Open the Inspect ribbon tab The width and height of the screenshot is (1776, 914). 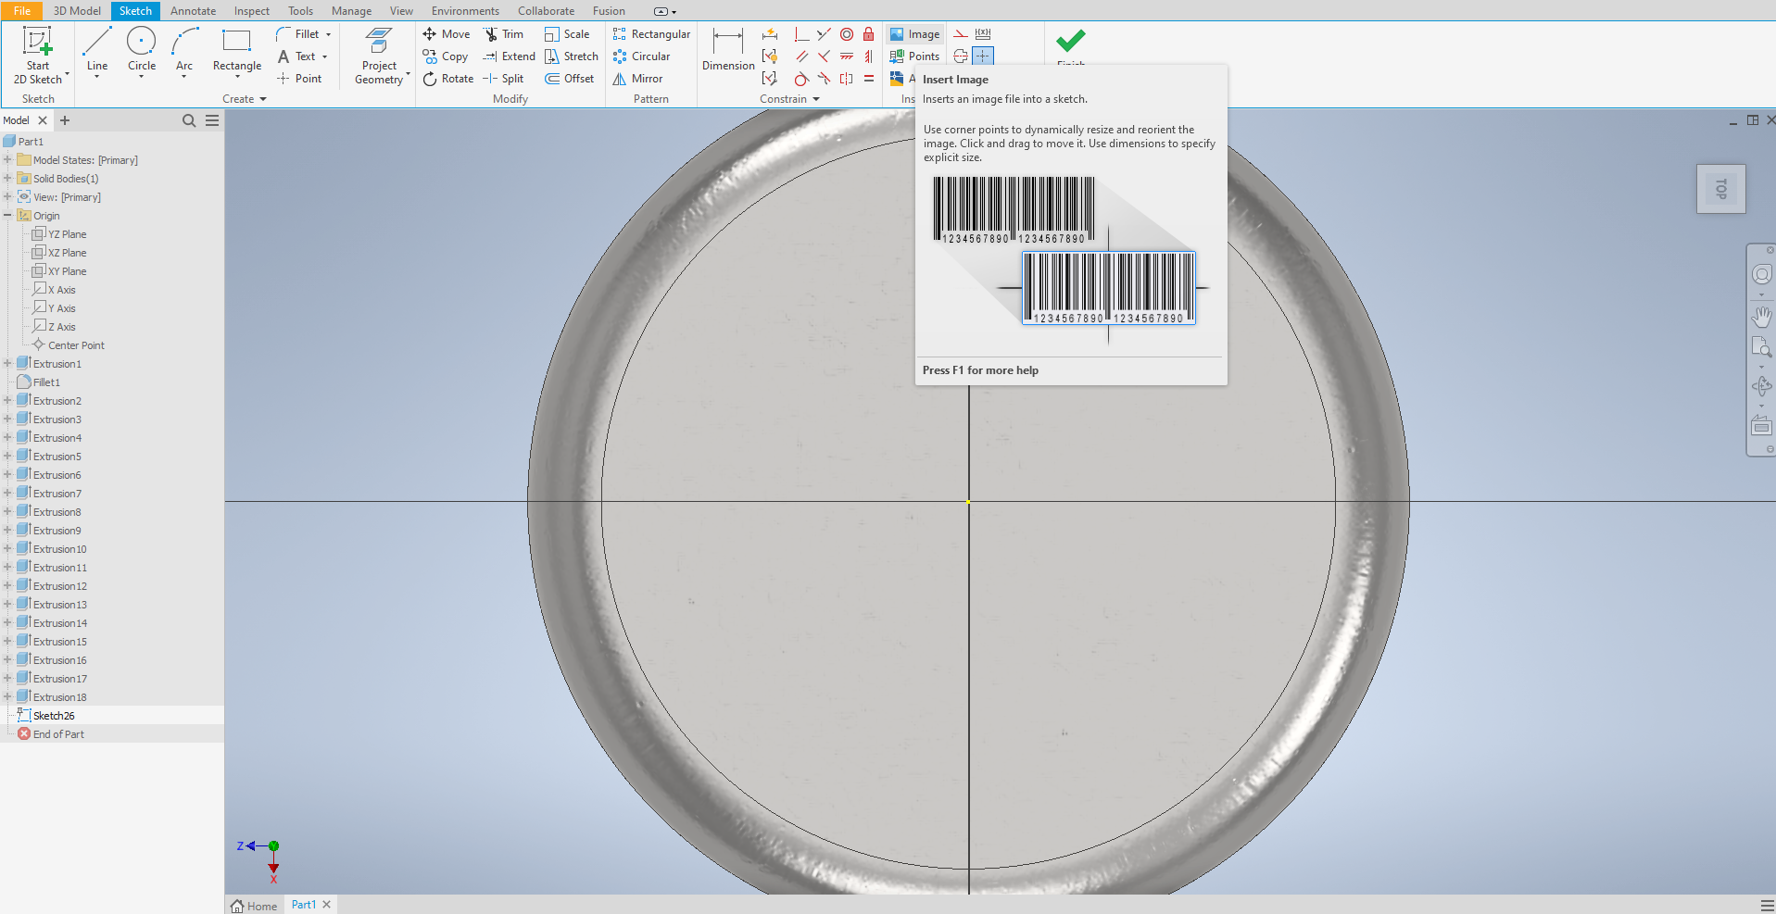coord(252,11)
